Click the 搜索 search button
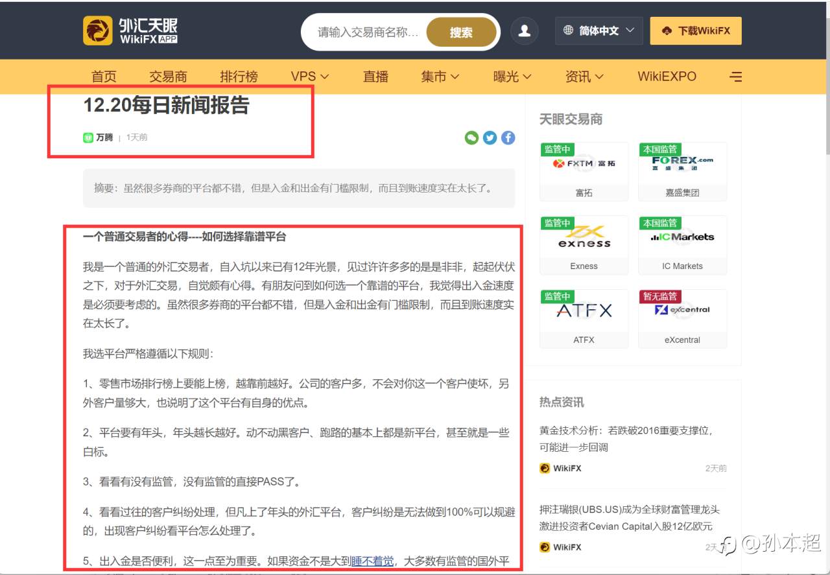The width and height of the screenshot is (830, 575). 461,32
